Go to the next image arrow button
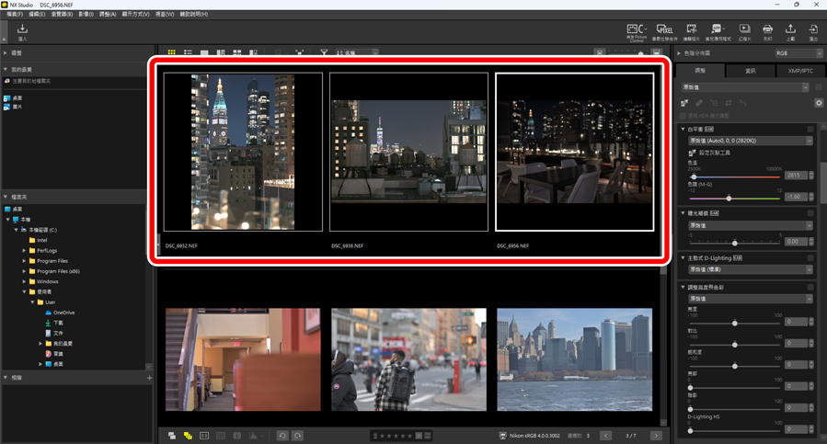Viewport: 827px width, 444px height. 656,436
